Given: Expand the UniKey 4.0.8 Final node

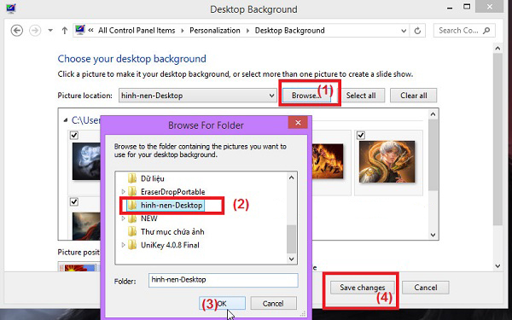Looking at the screenshot, I should click(123, 245).
